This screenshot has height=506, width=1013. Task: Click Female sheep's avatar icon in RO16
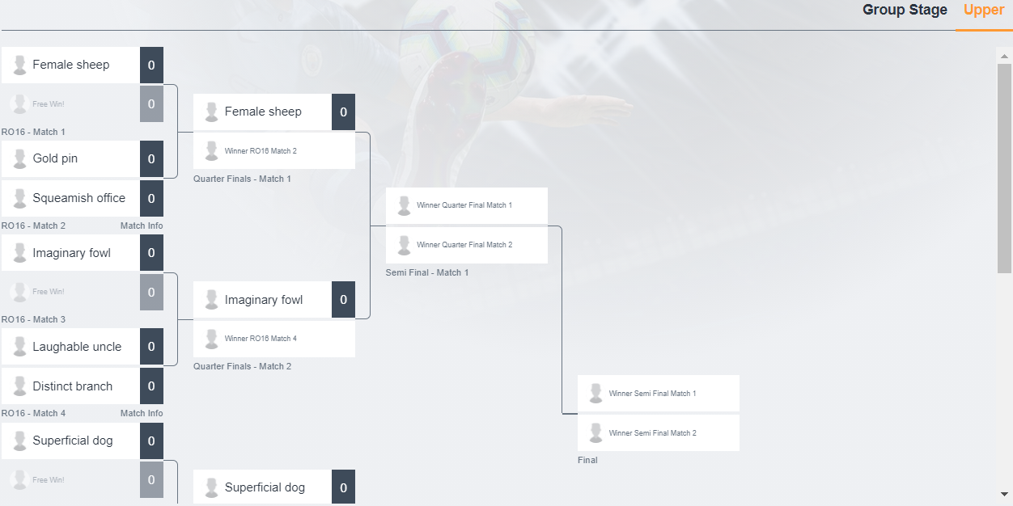point(20,65)
